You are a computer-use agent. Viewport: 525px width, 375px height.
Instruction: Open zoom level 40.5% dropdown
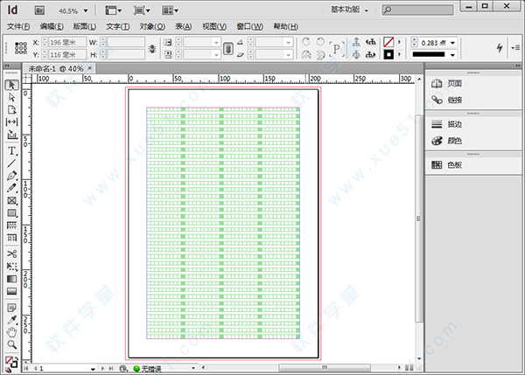coord(86,11)
